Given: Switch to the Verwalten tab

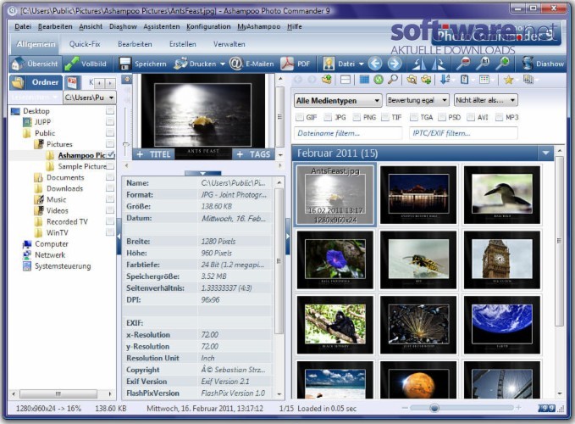Looking at the screenshot, I should coord(229,44).
